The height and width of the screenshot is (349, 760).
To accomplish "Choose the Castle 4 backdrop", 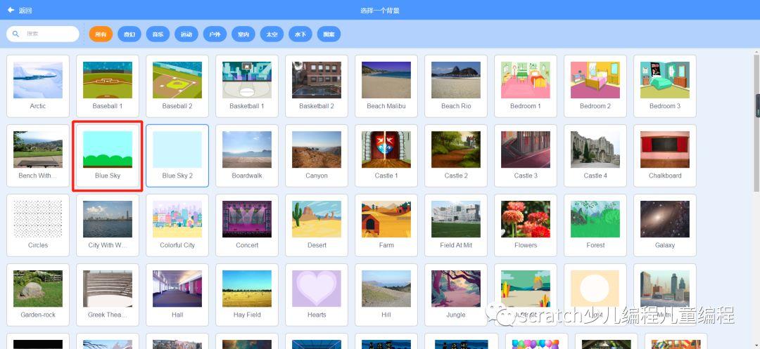I will tap(595, 156).
